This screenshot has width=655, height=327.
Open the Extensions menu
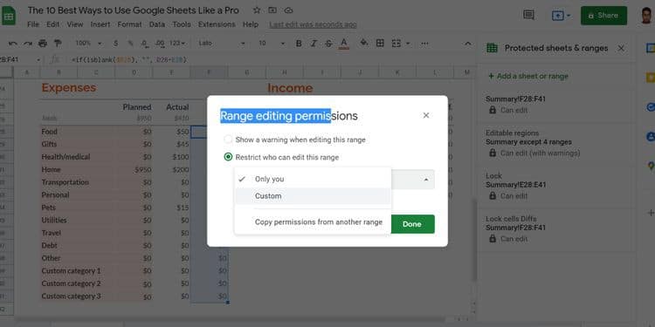click(x=217, y=24)
